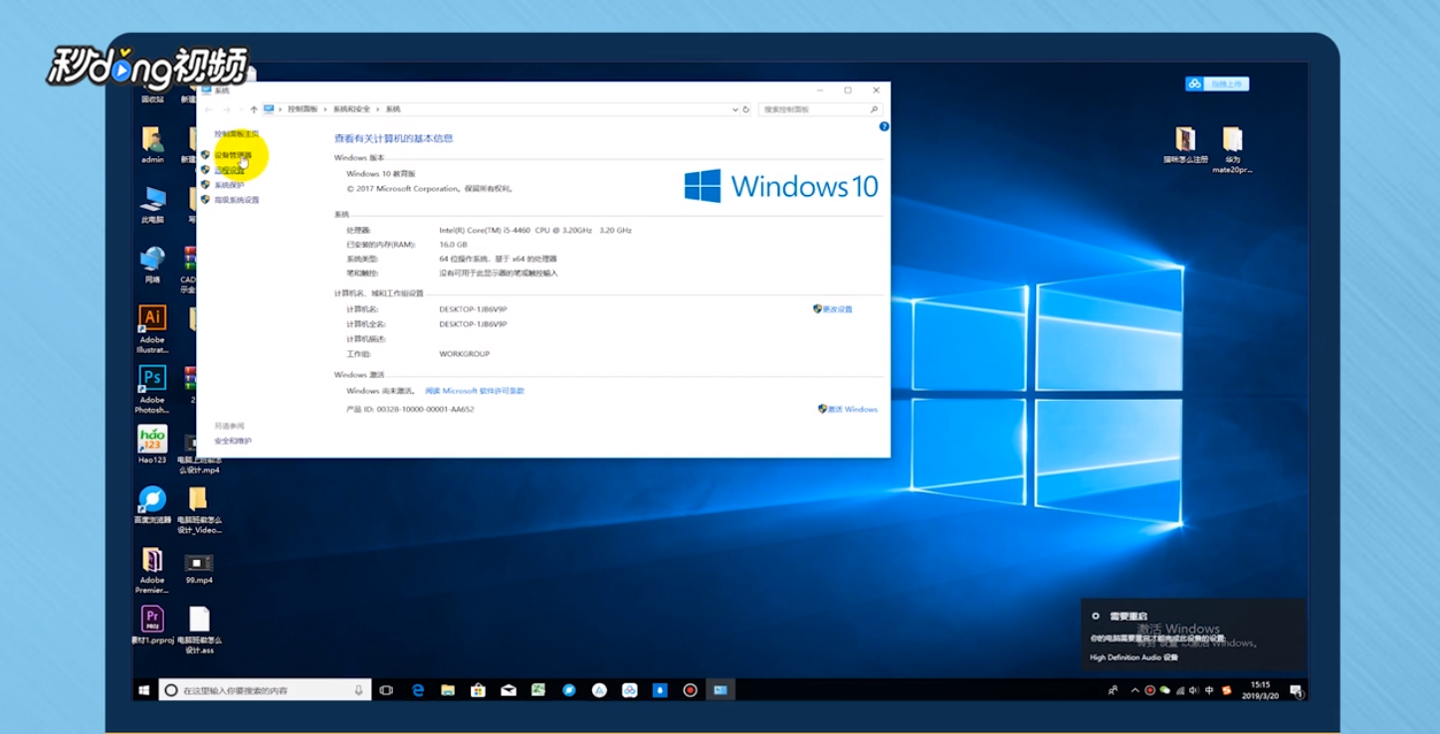The image size is (1440, 734).
Task: Expand the address bar history dropdown
Action: [735, 109]
